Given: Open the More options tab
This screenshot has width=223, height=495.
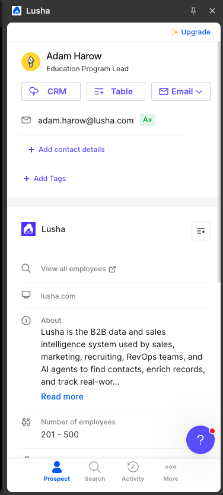Looking at the screenshot, I should 171,472.
